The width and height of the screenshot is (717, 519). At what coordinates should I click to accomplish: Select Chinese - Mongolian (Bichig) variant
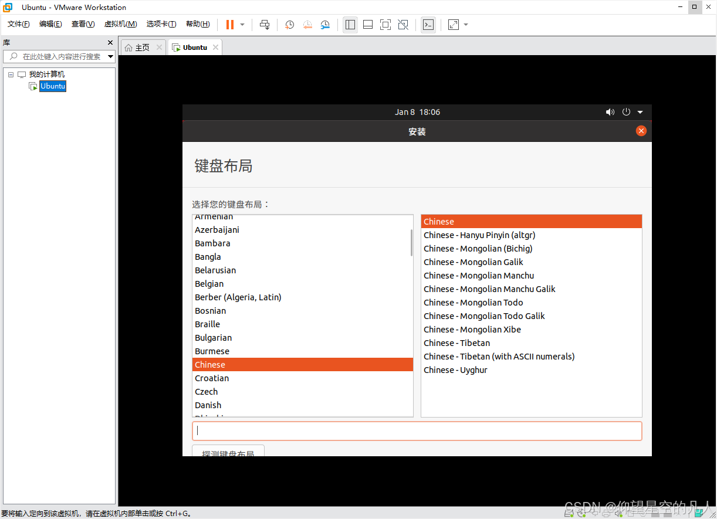coord(532,249)
